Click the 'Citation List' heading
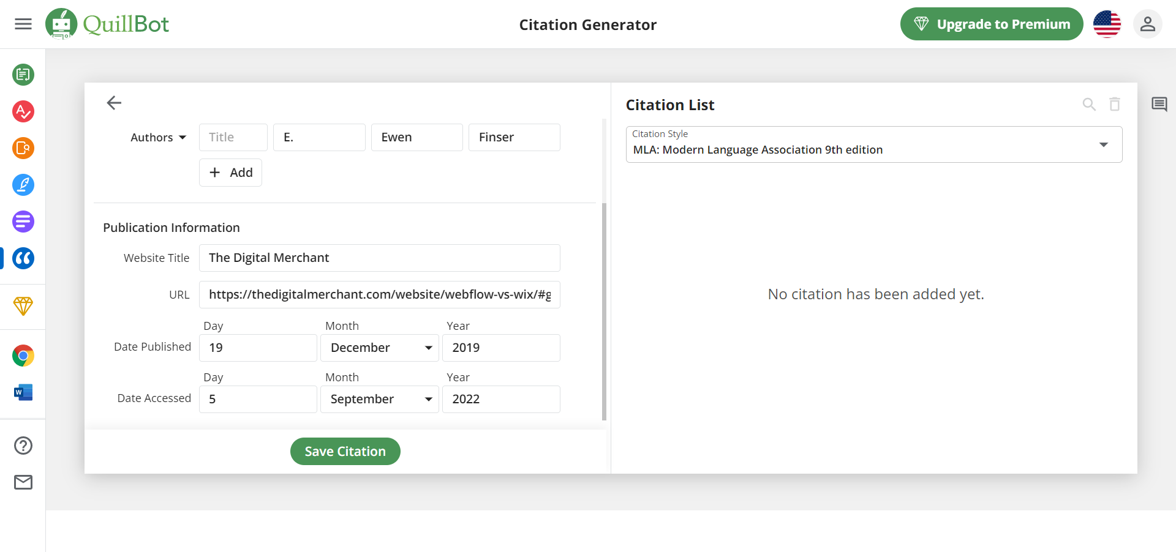 pos(670,105)
